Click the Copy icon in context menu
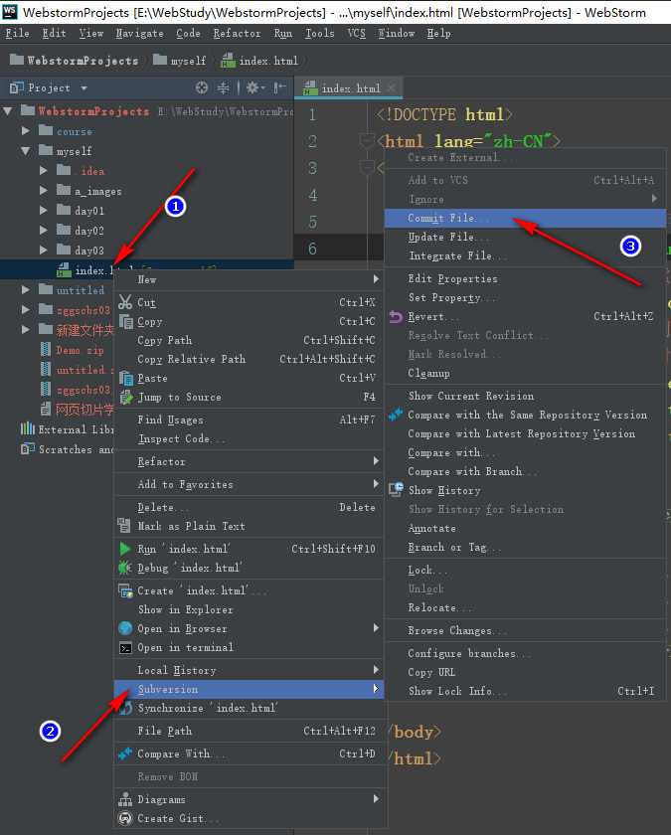Screen dimensions: 671x835 pyautogui.click(x=125, y=321)
